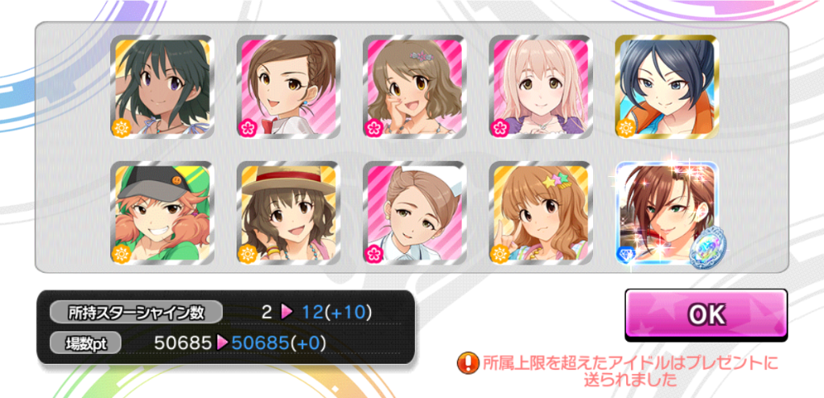Tap the nurse-cap idol card
Screen dimensions: 824x398
tap(414, 212)
